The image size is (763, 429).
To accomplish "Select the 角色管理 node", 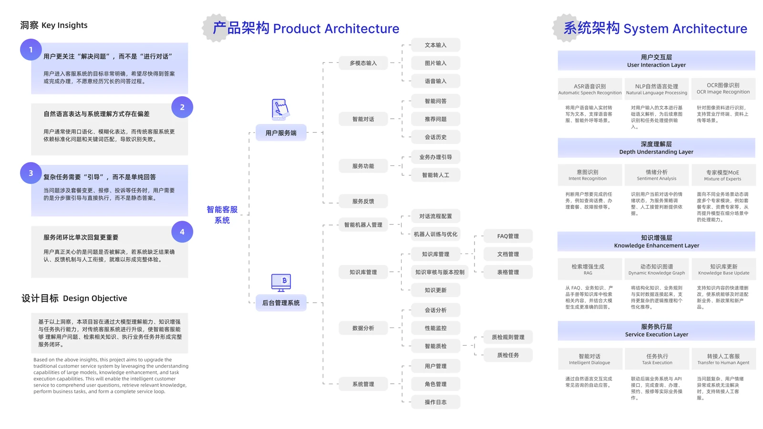I will (435, 384).
